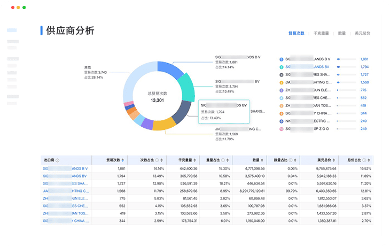Switch to the 千克重量 tab
This screenshot has height=246, width=390.
click(x=321, y=33)
